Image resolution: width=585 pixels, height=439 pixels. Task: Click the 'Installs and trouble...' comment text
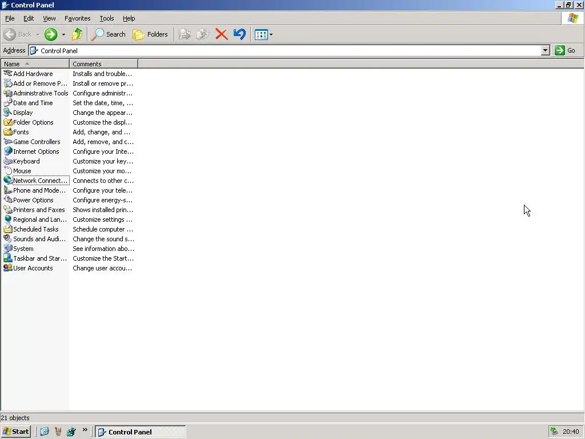[102, 74]
